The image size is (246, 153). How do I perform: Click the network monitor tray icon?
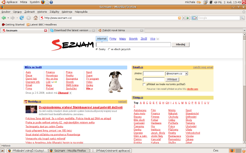click(x=211, y=2)
